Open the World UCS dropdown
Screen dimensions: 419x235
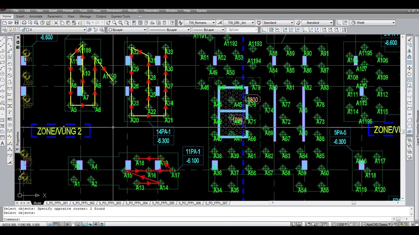393,23
